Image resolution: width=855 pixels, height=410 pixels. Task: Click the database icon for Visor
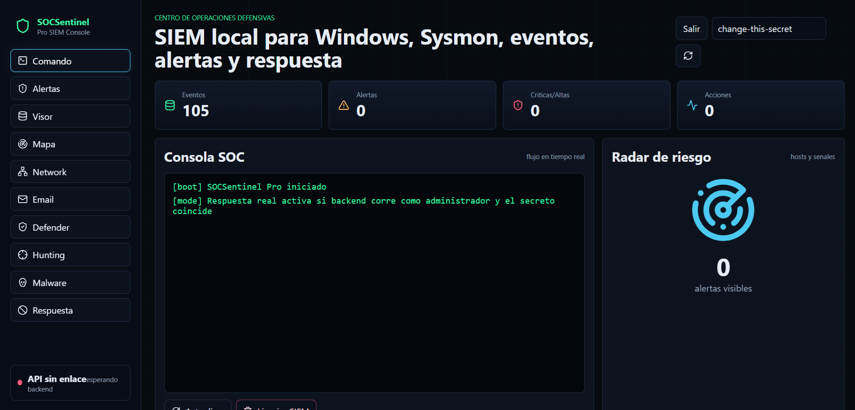23,116
